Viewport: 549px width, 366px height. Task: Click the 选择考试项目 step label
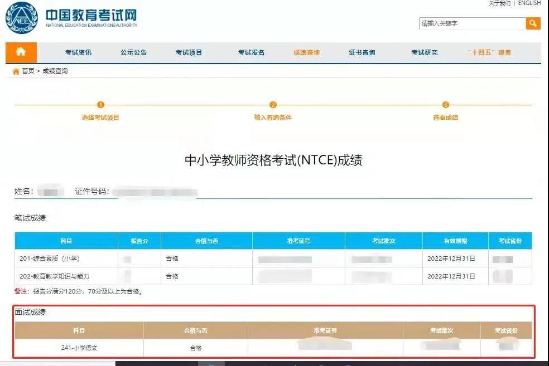pos(100,118)
